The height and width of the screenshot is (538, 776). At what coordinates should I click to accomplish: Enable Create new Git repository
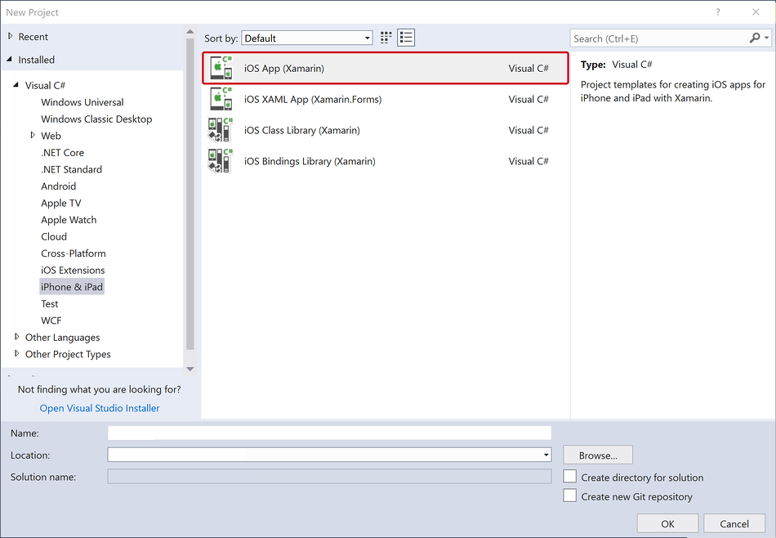pos(569,495)
